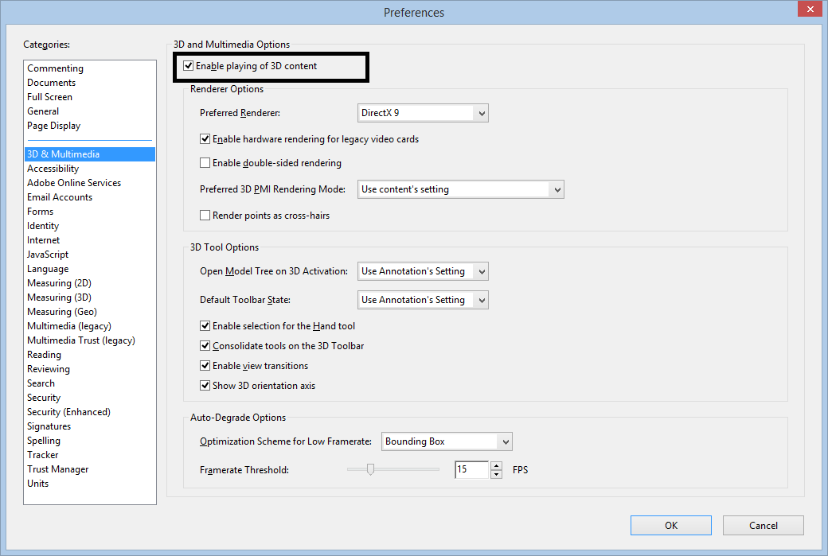
Task: Click the OK button
Action: 671,525
